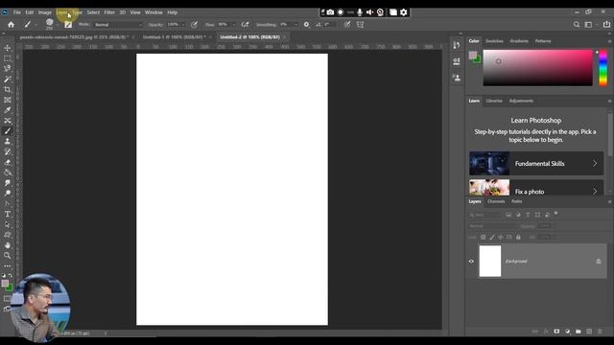
Task: Open the Libraries tab
Action: point(494,101)
